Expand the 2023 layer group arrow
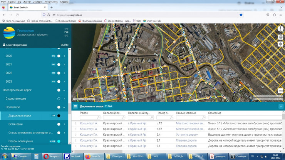This screenshot has height=160, width=285. click(x=64, y=82)
